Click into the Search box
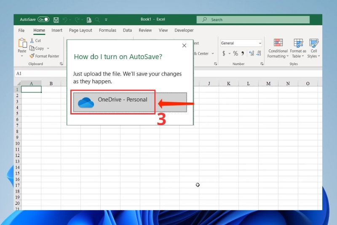337x225 pixels. (253, 19)
